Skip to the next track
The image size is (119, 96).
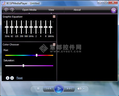[69, 88]
